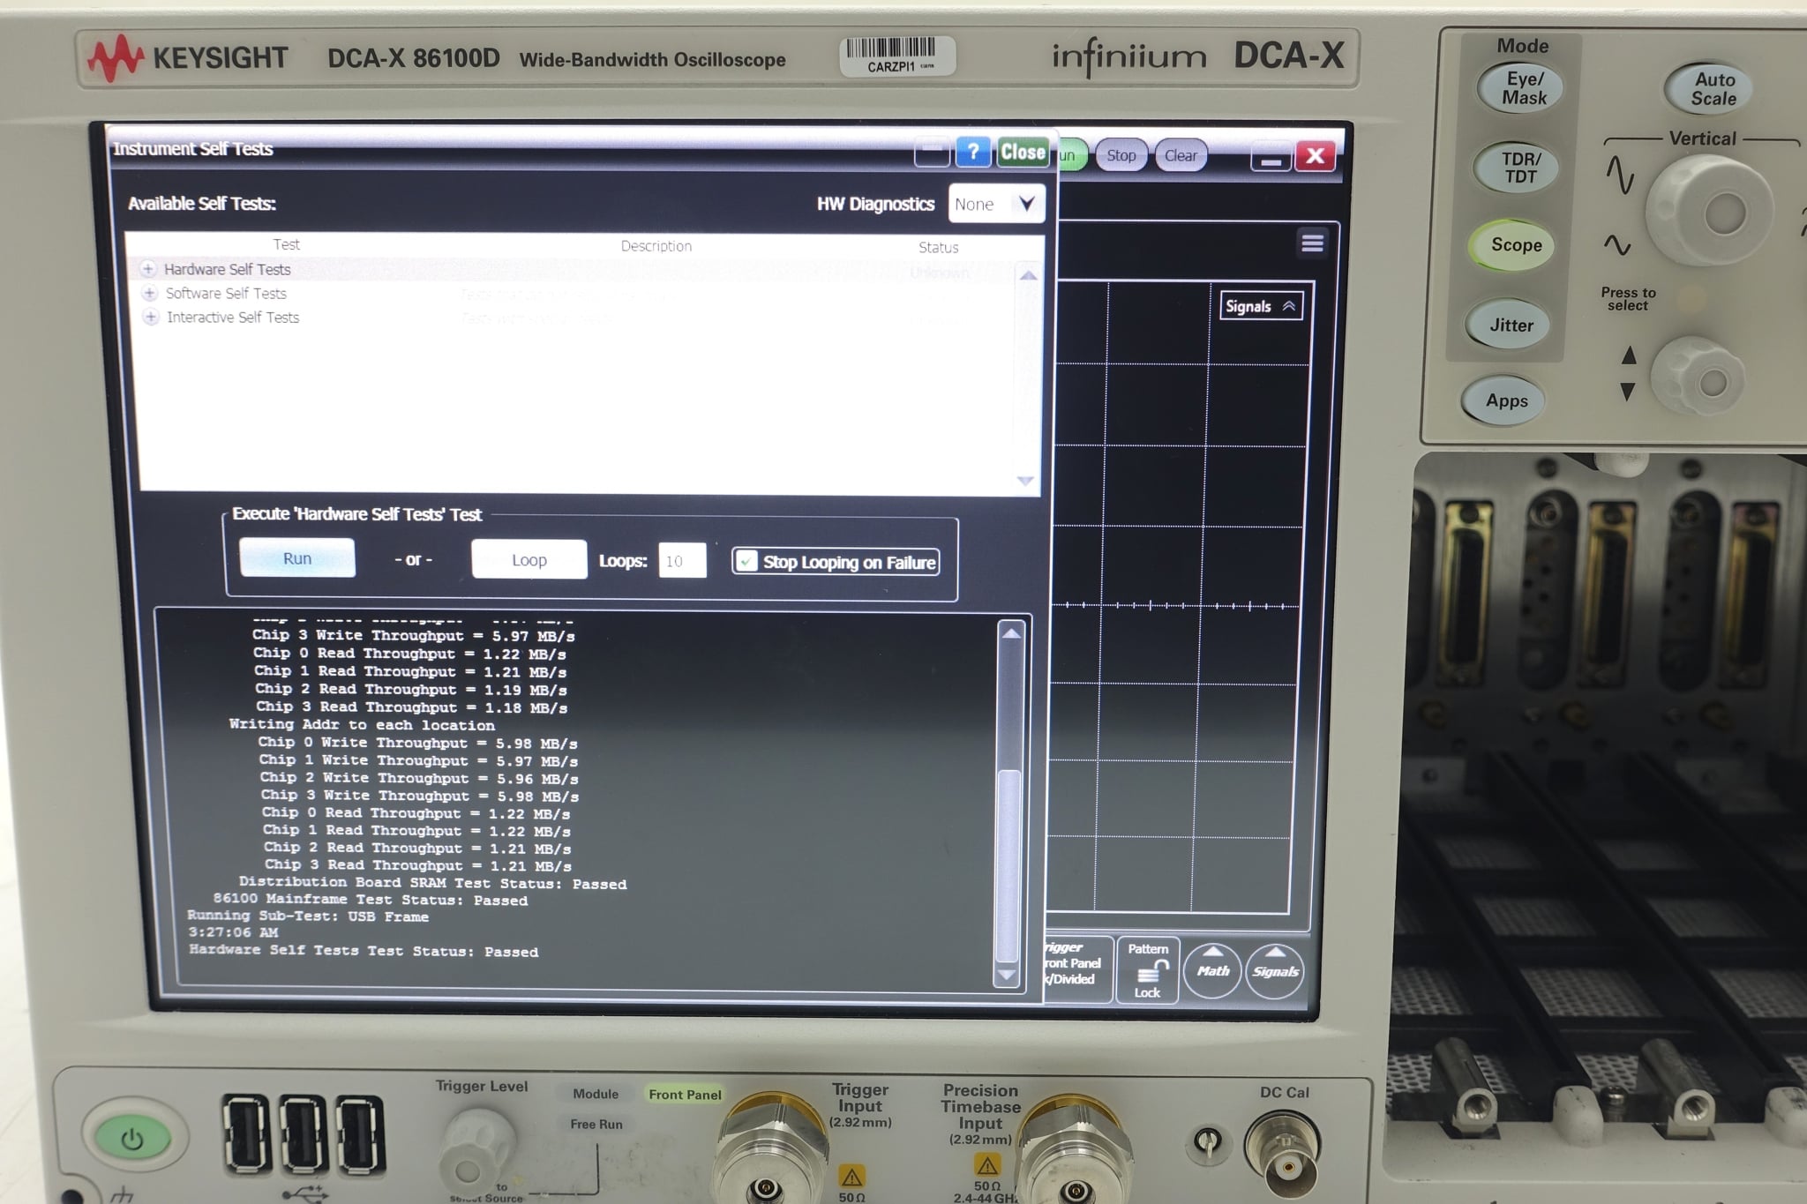Click the Loops count input field

point(682,561)
